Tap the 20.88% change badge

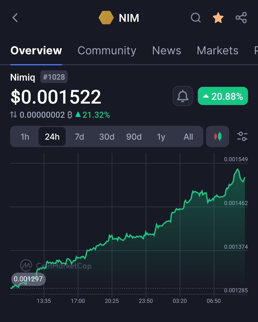pos(223,96)
